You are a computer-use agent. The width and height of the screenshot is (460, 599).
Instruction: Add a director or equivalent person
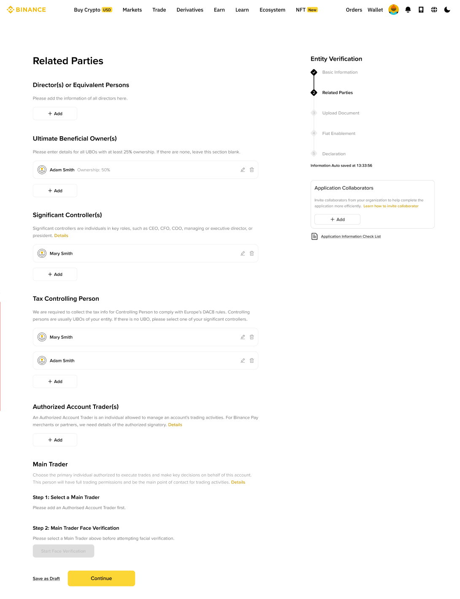[x=55, y=114]
